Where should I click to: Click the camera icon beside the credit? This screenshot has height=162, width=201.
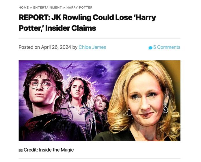(21, 150)
